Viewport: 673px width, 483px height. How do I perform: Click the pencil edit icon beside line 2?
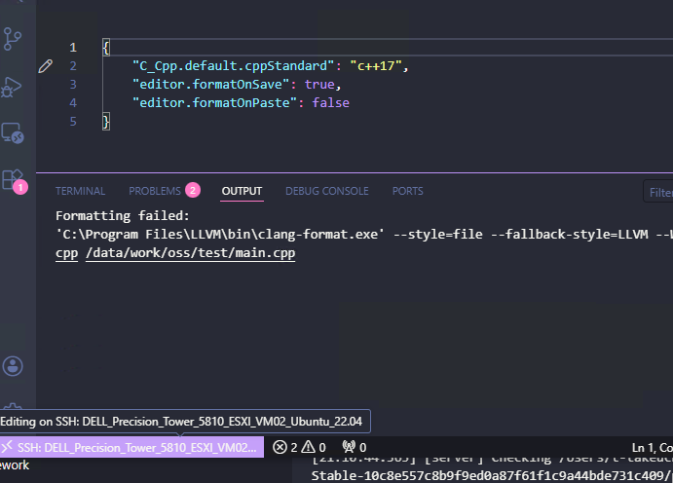click(x=45, y=66)
